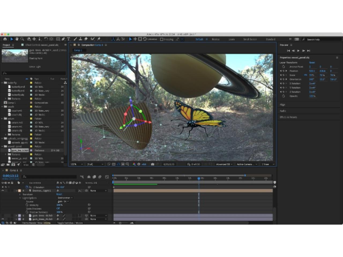343x257 pixels.
Task: Click the Home icon in toolbar
Action: click(x=5, y=39)
